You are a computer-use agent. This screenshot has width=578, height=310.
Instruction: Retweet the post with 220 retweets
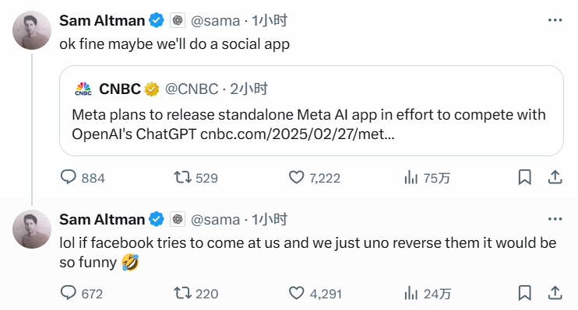[182, 293]
